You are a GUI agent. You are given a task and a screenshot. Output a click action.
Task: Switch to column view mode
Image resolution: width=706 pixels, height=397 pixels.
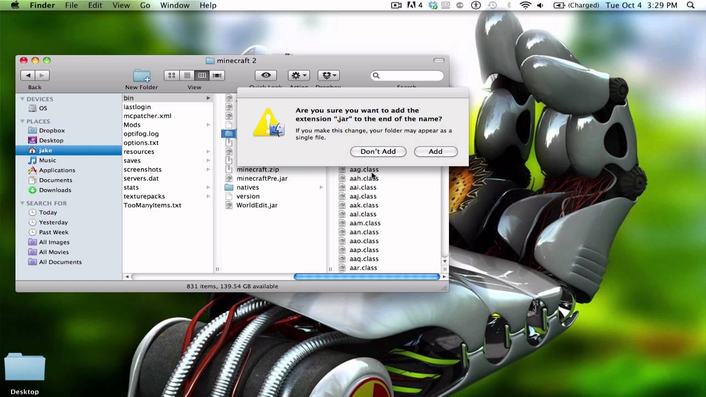(202, 76)
